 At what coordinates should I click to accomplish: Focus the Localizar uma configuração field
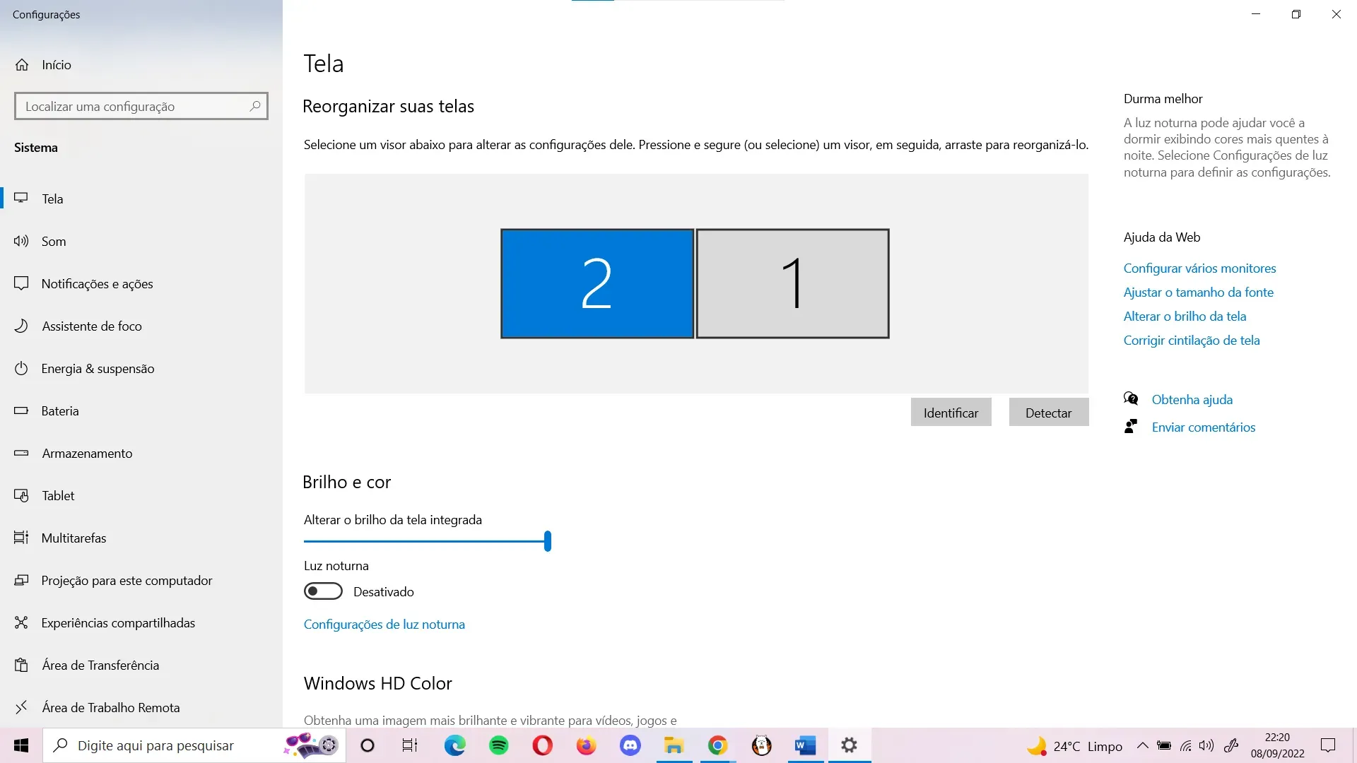coord(141,106)
